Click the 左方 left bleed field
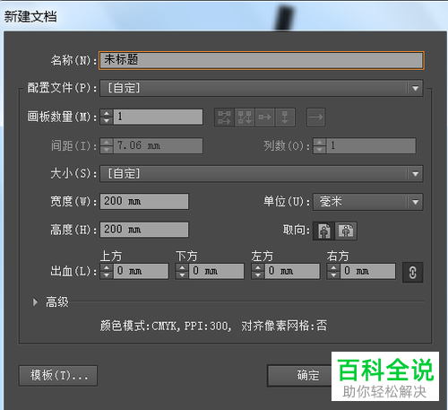448x410 pixels. pyautogui.click(x=292, y=271)
